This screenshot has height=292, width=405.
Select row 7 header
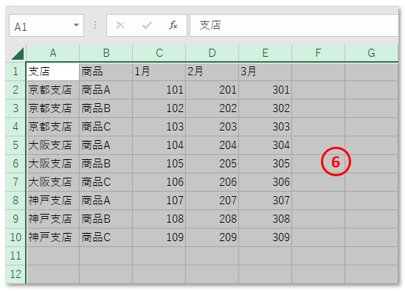[x=15, y=182]
